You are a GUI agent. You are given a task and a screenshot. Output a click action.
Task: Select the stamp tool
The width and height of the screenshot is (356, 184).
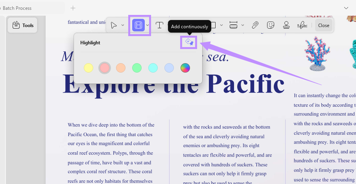286,25
